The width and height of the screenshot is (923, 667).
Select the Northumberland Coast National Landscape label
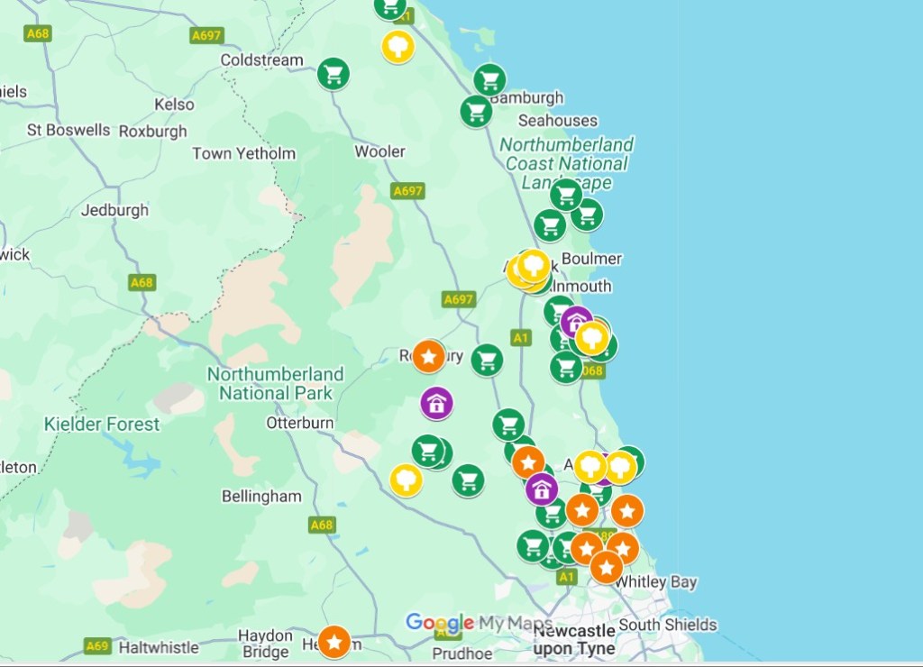pos(567,164)
